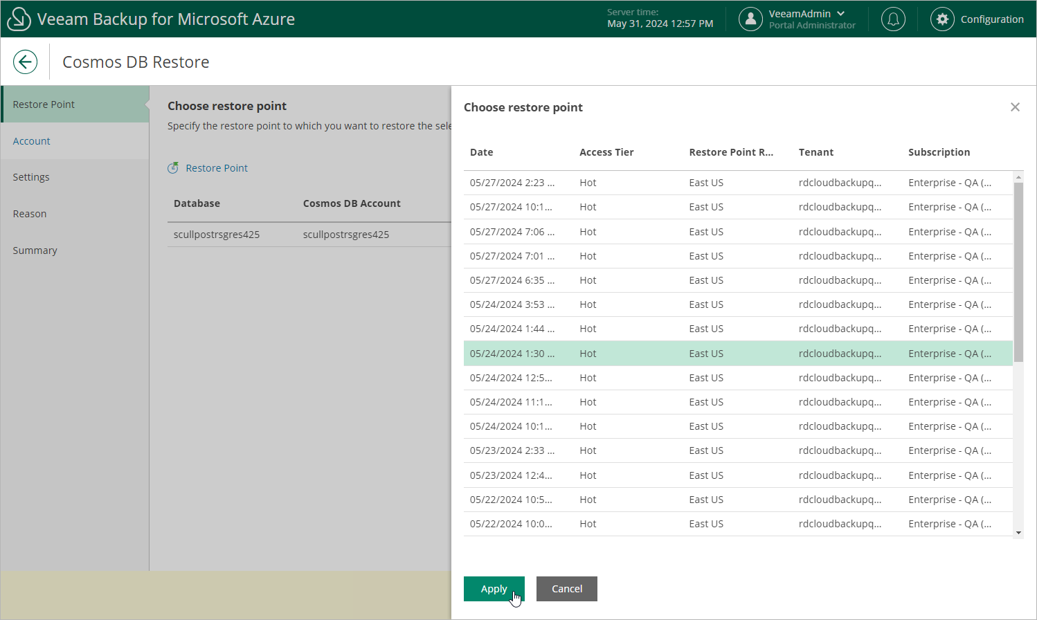
Task: Open the Account wizard step
Action: point(75,141)
